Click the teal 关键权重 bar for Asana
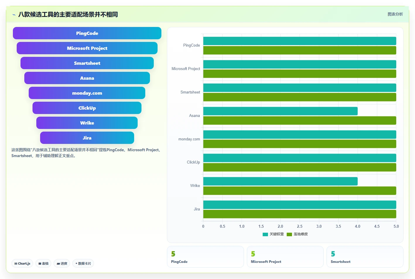This screenshot has height=279, width=415. [x=280, y=111]
